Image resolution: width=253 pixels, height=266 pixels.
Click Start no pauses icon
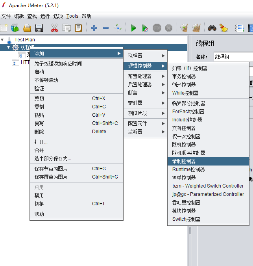coord(145,28)
